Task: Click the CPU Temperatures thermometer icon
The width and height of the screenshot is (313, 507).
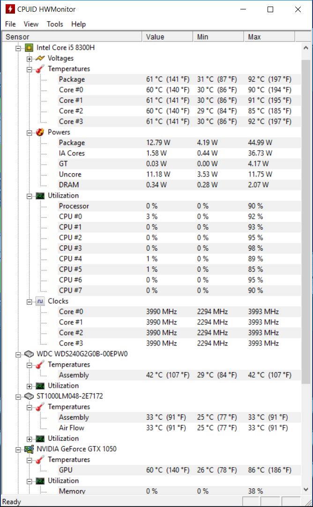Action: [40, 69]
